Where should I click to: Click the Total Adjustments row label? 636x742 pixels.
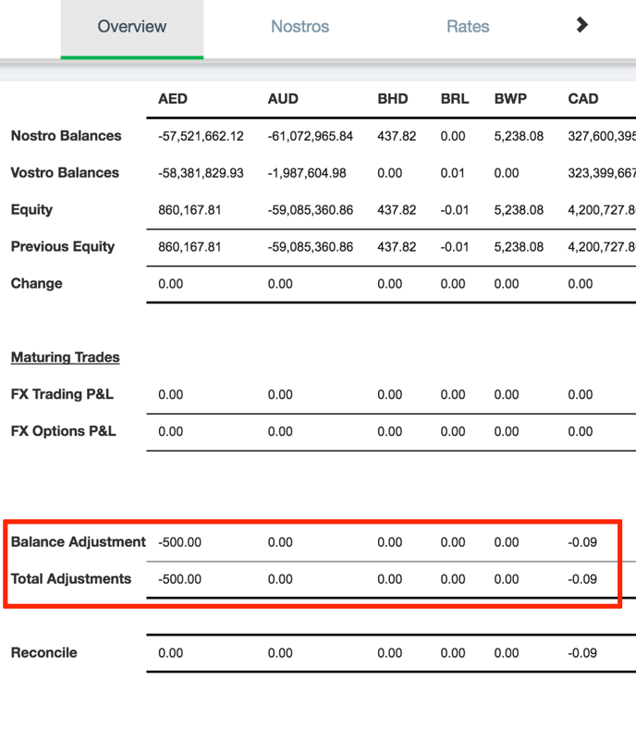71,579
